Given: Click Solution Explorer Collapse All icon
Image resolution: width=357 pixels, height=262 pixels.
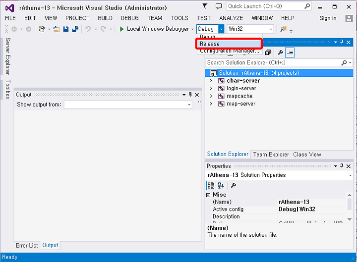Looking at the screenshot, I should pyautogui.click(x=268, y=52).
